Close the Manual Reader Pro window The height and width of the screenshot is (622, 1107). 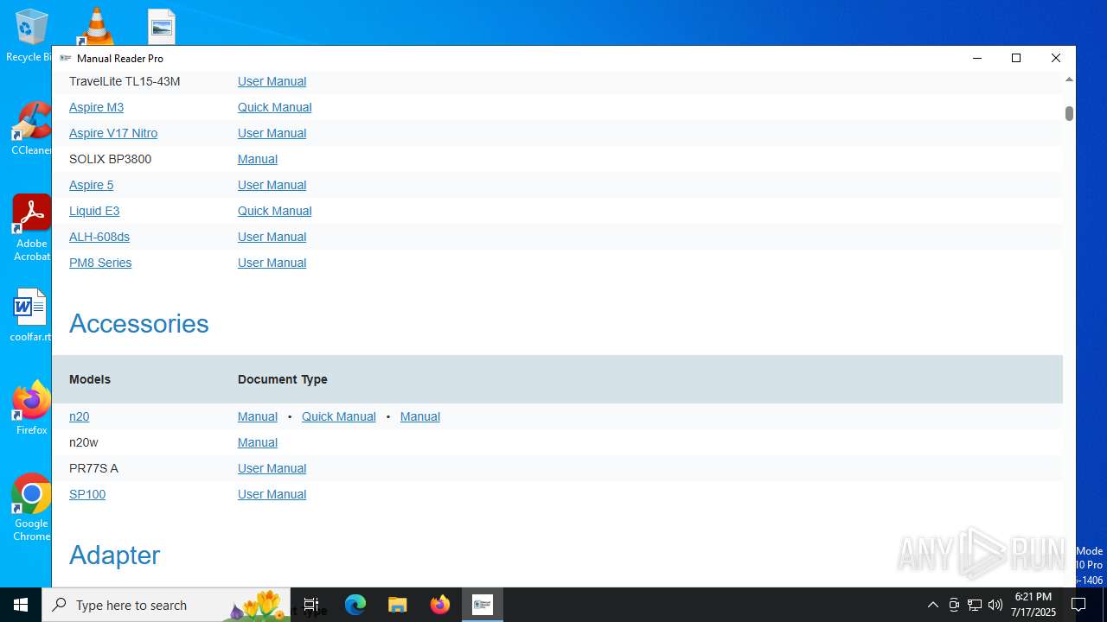pyautogui.click(x=1056, y=58)
